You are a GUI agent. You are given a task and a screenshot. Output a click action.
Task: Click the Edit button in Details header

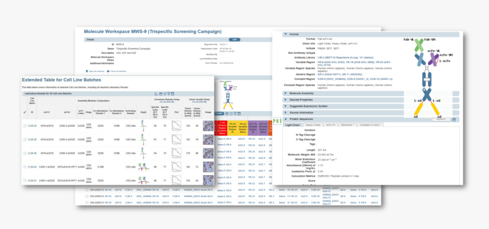click(x=234, y=40)
